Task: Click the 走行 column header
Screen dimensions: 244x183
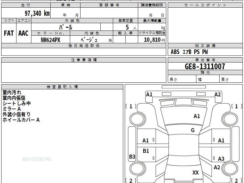Action: (26, 5)
